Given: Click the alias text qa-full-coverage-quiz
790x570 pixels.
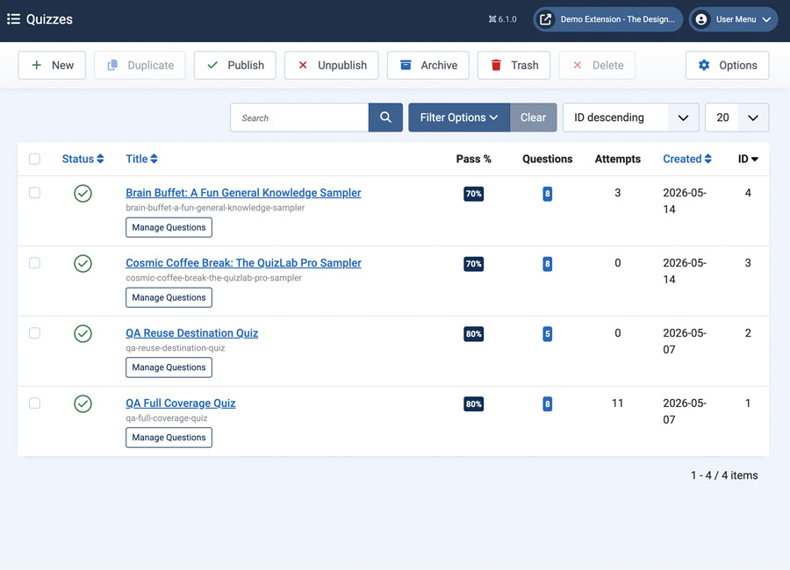Looking at the screenshot, I should (166, 418).
